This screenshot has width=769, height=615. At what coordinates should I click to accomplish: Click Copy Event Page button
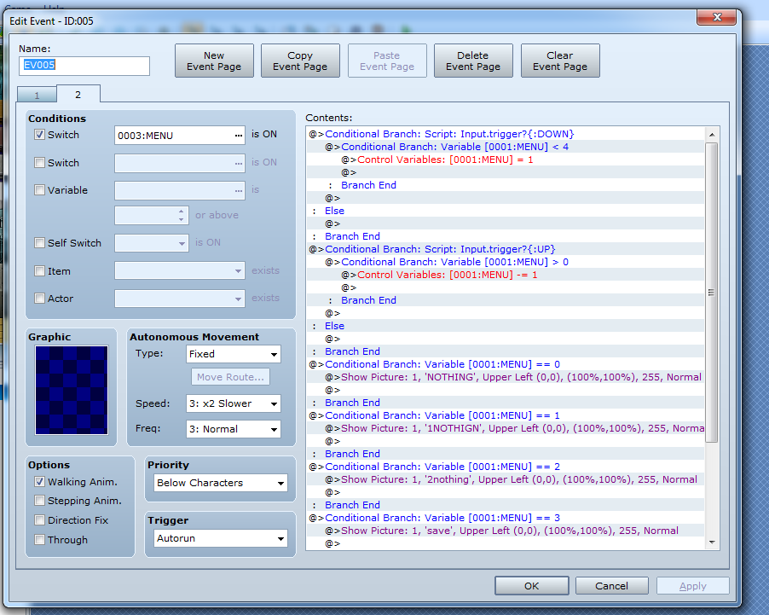tap(300, 61)
